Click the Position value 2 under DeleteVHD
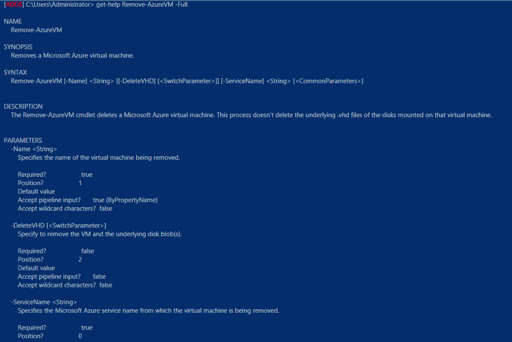The width and height of the screenshot is (512, 342). click(x=80, y=260)
